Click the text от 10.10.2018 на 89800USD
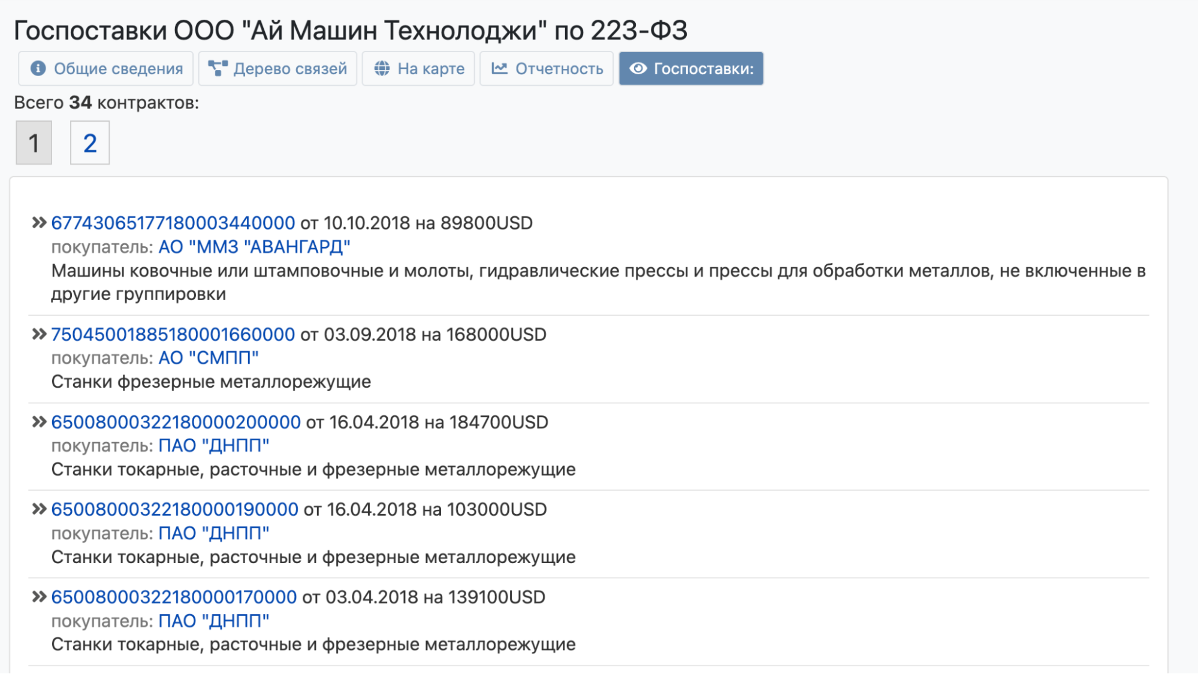 (417, 223)
